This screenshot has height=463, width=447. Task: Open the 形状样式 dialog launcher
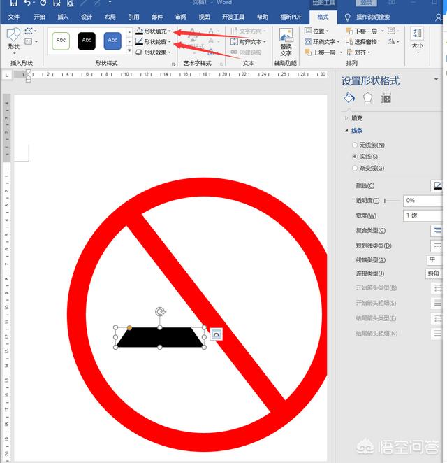[173, 64]
